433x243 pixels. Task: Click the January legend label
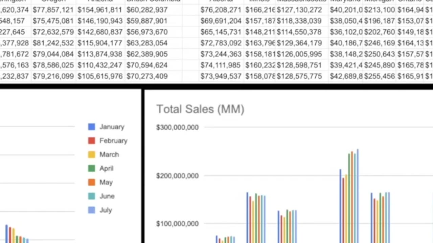[x=112, y=127]
